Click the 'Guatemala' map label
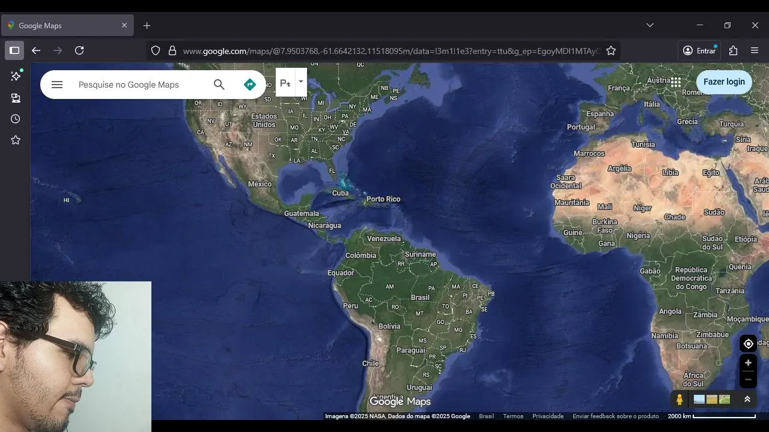This screenshot has height=432, width=769. (302, 214)
